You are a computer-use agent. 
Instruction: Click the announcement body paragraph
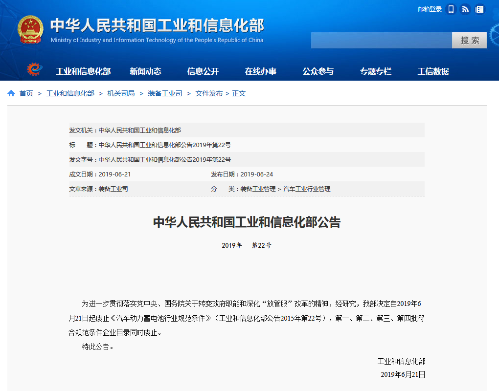pos(247,318)
